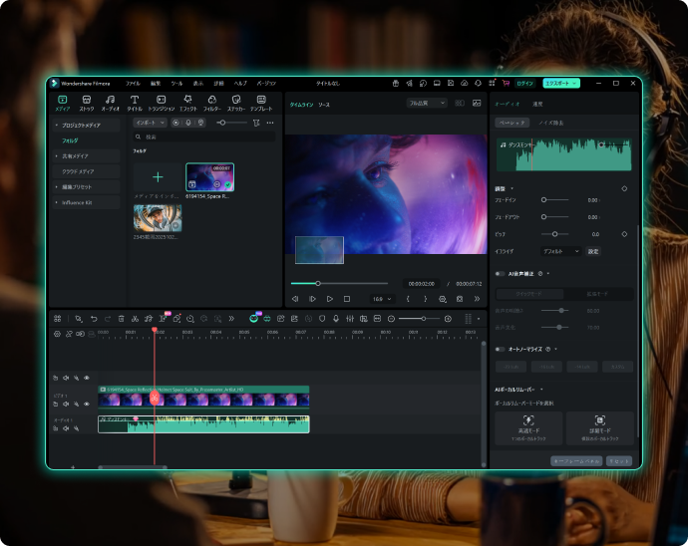Click the timeline zoom-in plus icon
The image size is (688, 546).
[448, 319]
